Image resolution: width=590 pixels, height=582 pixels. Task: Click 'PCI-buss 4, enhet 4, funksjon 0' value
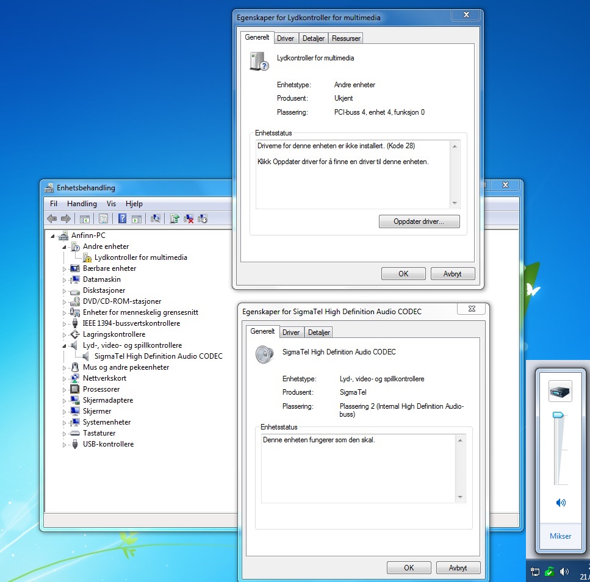pos(380,112)
